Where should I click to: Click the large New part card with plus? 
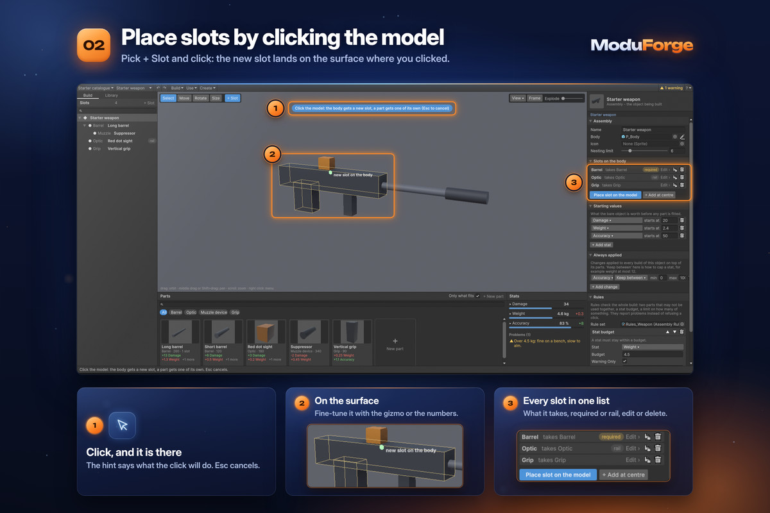click(395, 342)
